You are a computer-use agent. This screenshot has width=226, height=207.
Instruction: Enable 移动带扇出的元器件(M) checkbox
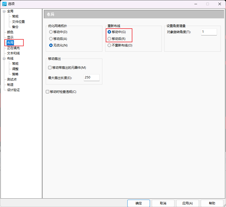coord(50,68)
